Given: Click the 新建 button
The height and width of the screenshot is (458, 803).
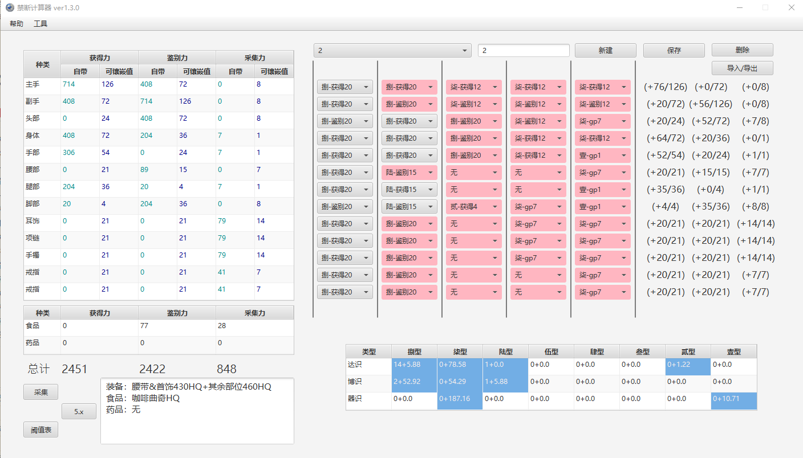Looking at the screenshot, I should pyautogui.click(x=605, y=50).
